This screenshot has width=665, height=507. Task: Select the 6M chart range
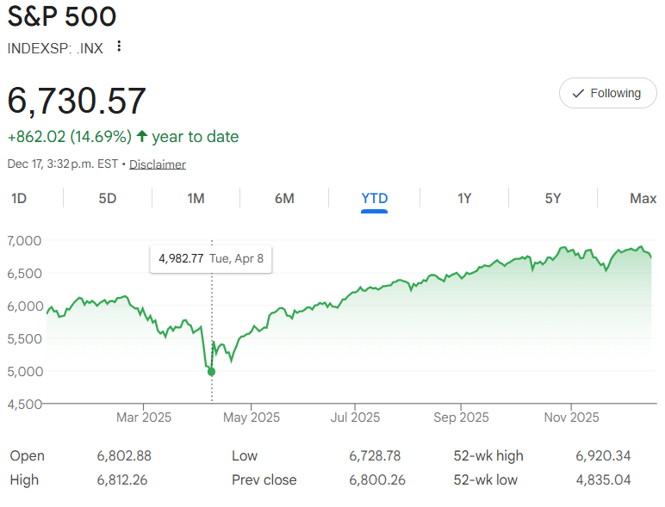[x=284, y=198]
